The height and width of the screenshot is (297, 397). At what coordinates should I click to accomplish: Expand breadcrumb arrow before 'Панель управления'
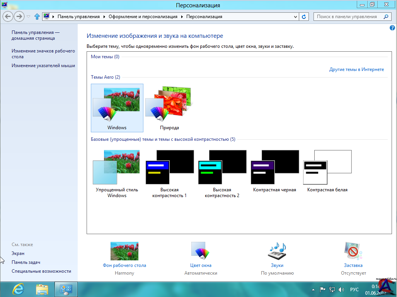53,17
